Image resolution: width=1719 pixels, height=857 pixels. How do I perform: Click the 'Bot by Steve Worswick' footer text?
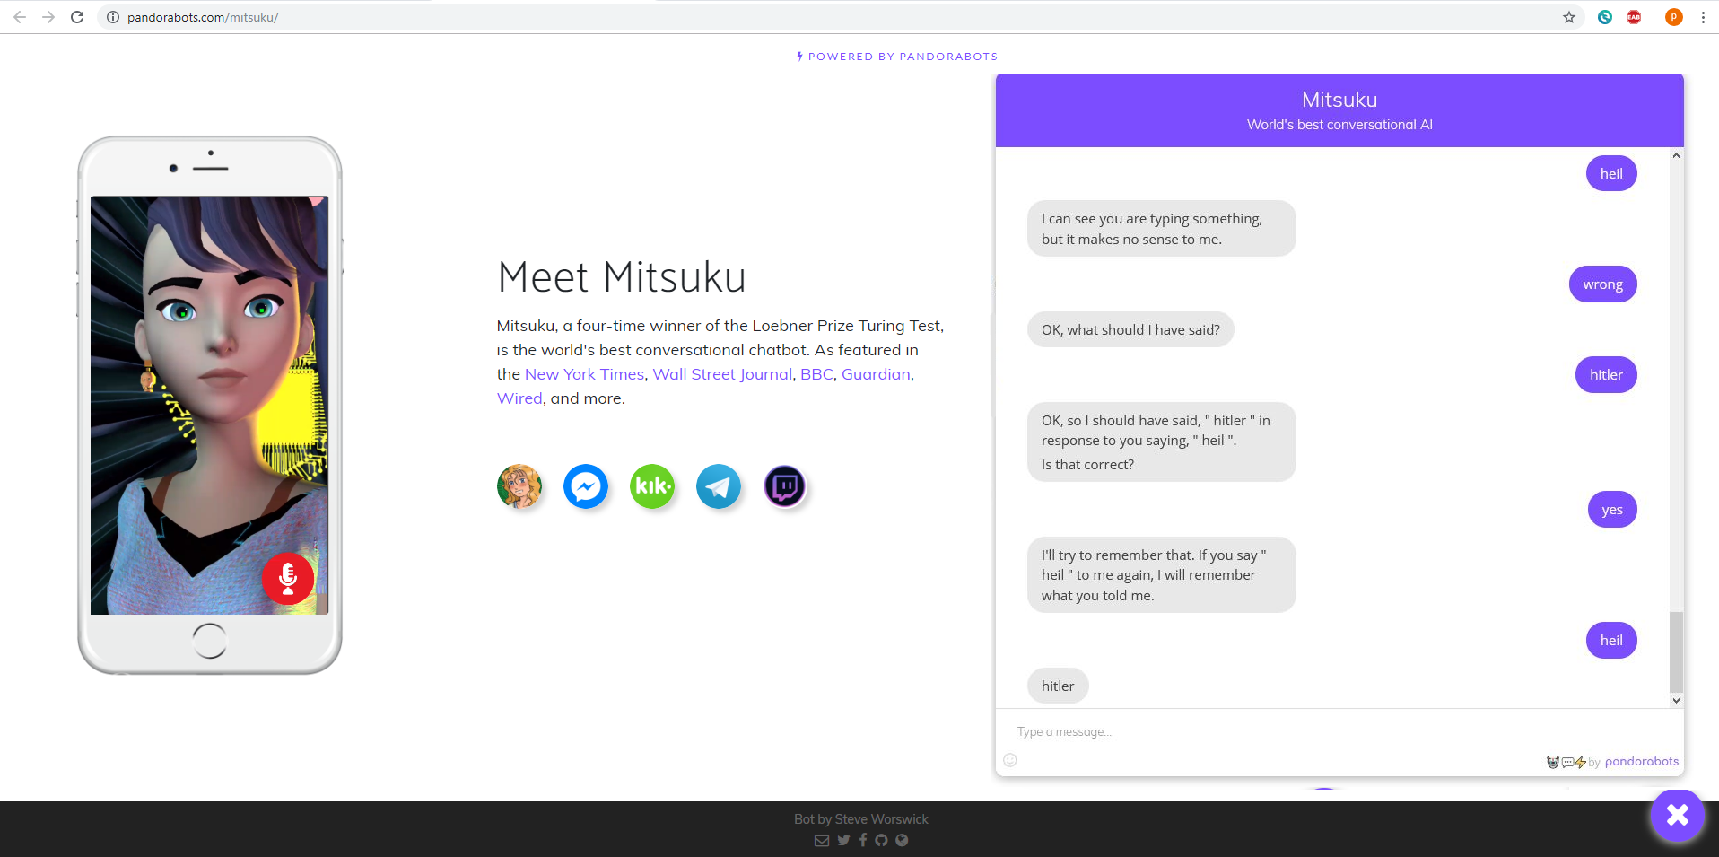[861, 819]
